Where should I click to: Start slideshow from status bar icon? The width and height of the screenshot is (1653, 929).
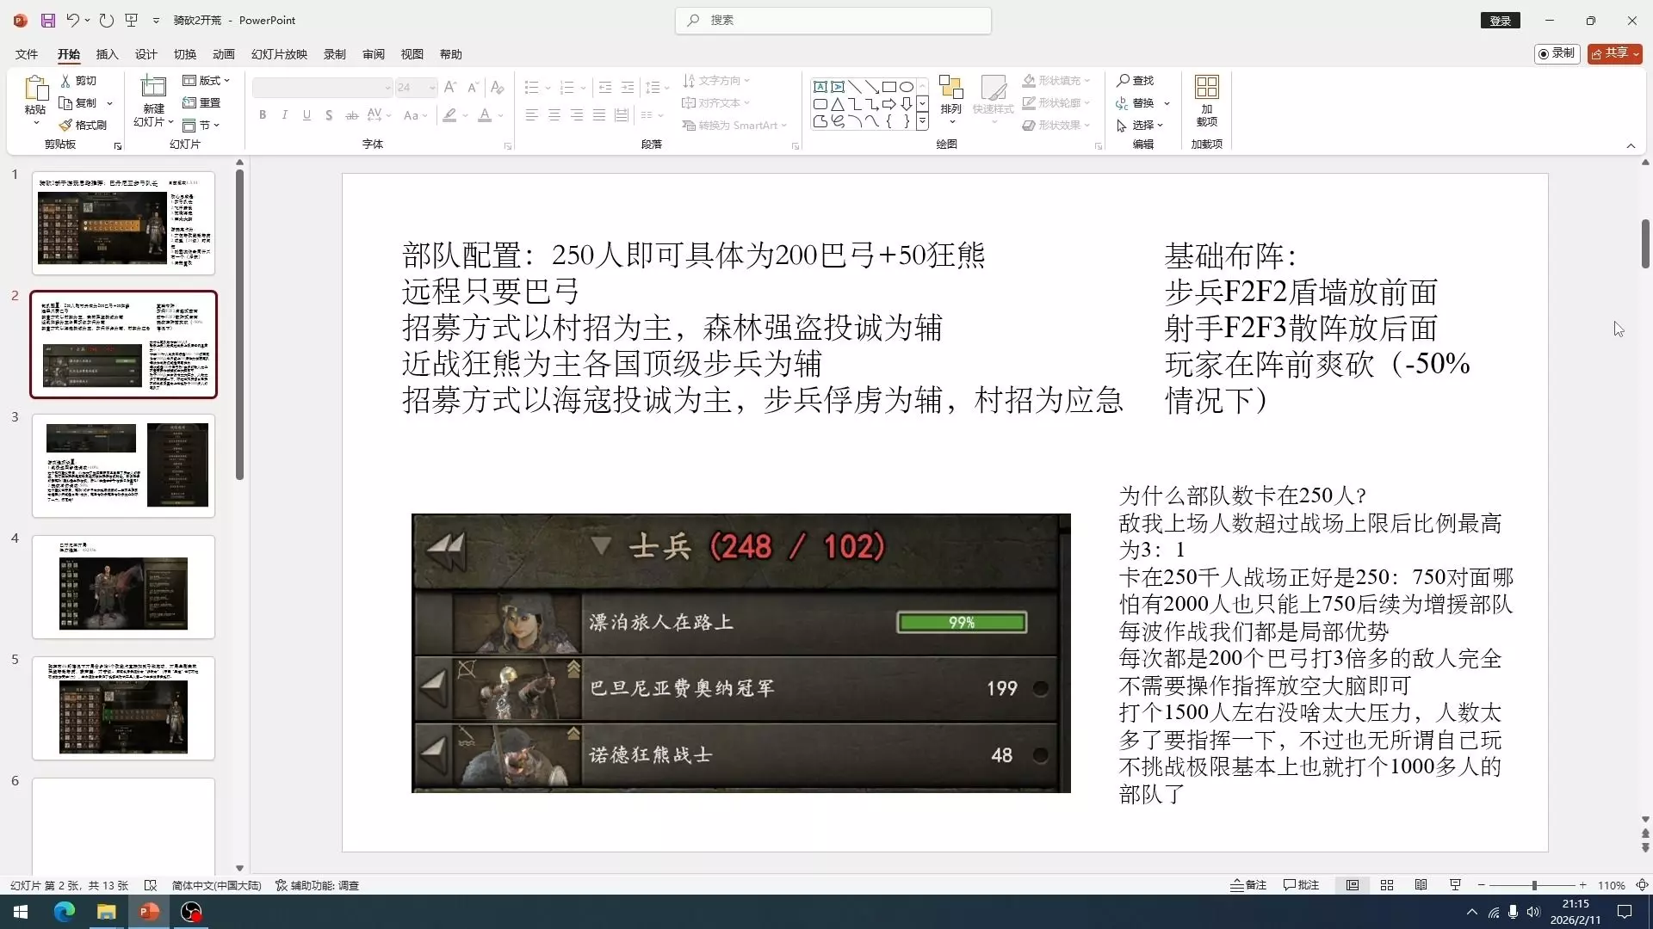(1456, 885)
